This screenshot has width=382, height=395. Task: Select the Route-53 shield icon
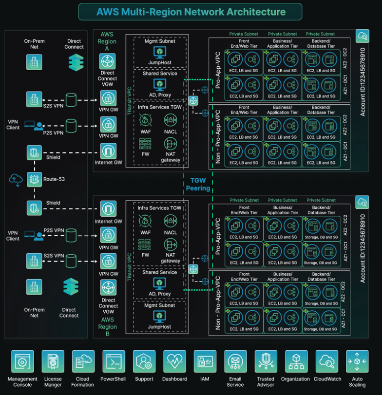34,179
